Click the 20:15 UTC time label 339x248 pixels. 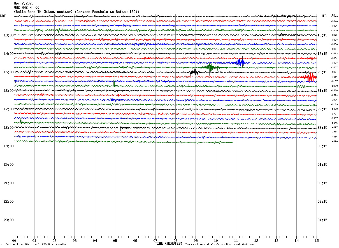click(322, 72)
